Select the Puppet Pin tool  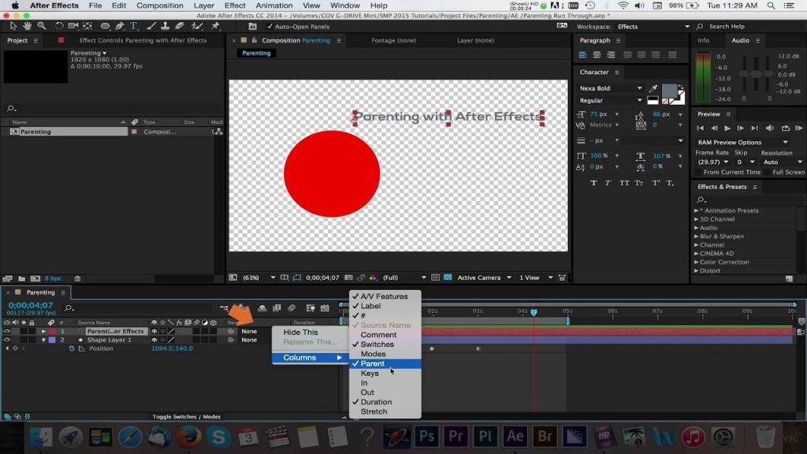click(215, 26)
